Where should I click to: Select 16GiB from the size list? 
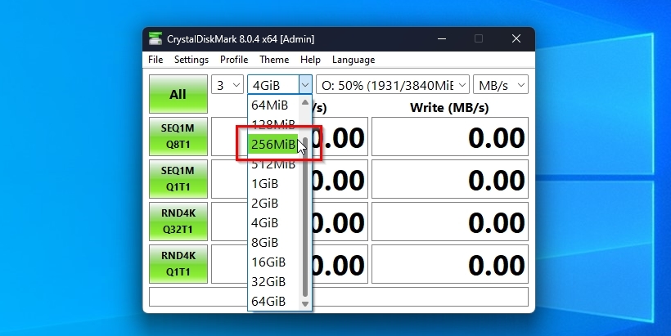pyautogui.click(x=274, y=262)
